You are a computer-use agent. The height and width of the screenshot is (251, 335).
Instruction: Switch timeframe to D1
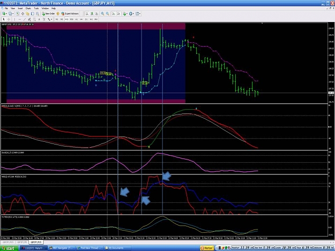86,19
